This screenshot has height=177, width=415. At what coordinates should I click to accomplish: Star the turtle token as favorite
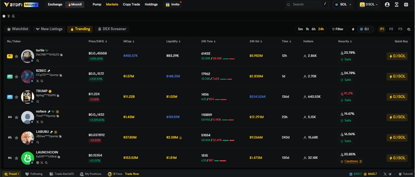(x=17, y=56)
